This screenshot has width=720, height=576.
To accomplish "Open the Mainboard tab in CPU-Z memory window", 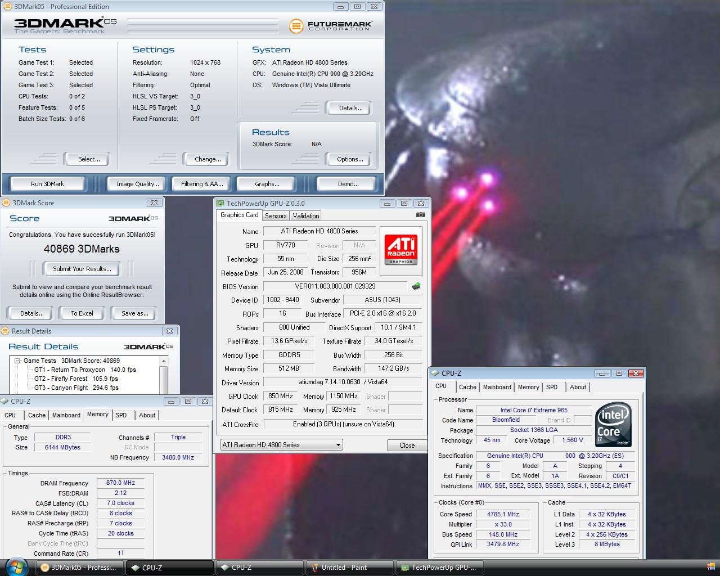I will 66,415.
